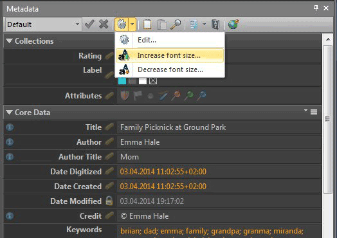The height and width of the screenshot is (238, 337).
Task: Click the globe icon beside Author row
Action: tap(10, 142)
